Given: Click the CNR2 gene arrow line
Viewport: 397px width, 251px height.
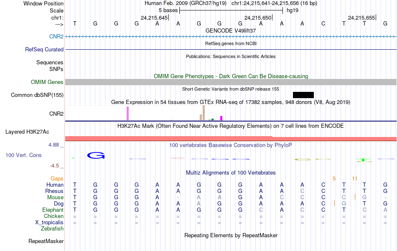Looking at the screenshot, I should tap(231, 36).
